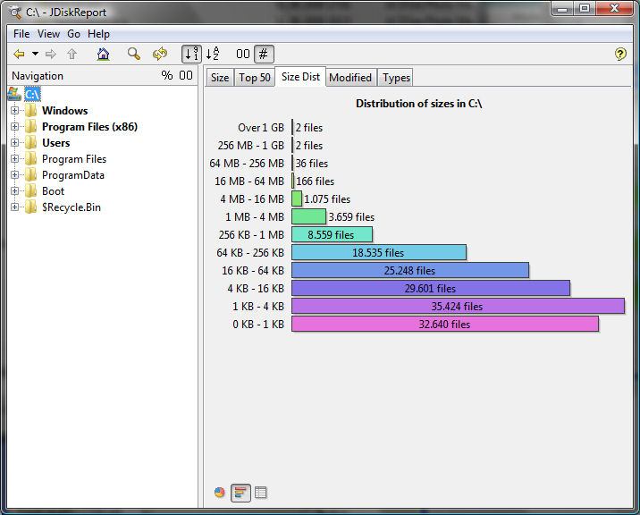Open the File menu
This screenshot has width=640, height=515.
coord(21,34)
